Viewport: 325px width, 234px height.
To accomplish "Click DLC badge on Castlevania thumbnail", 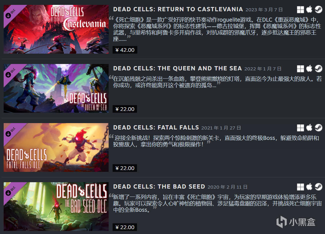I will click(11, 14).
